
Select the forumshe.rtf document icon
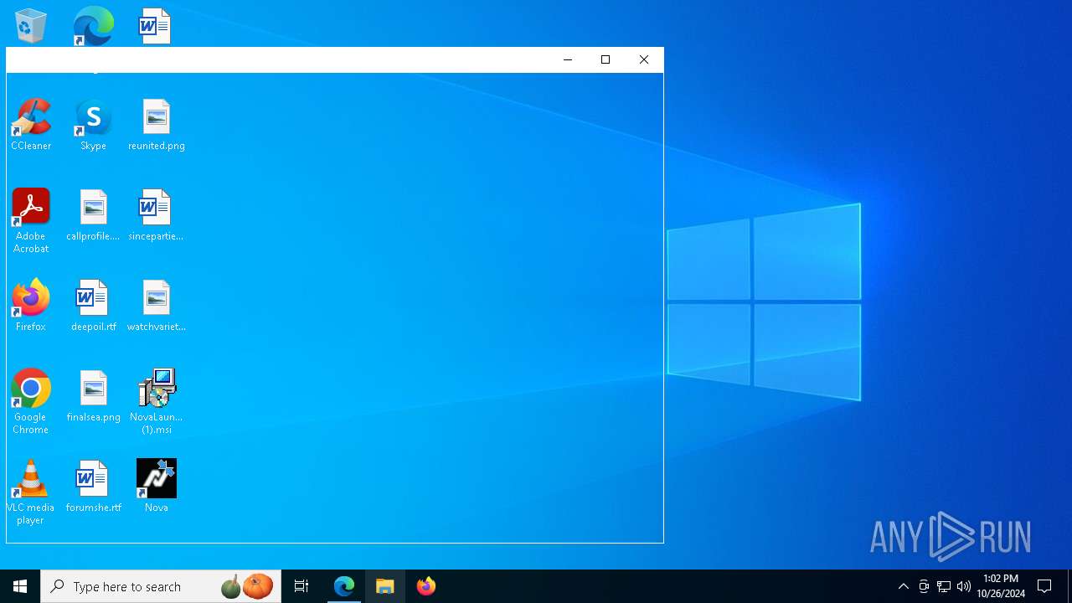93,486
